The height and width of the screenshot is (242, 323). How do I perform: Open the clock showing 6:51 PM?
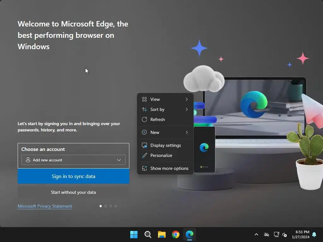click(x=302, y=232)
